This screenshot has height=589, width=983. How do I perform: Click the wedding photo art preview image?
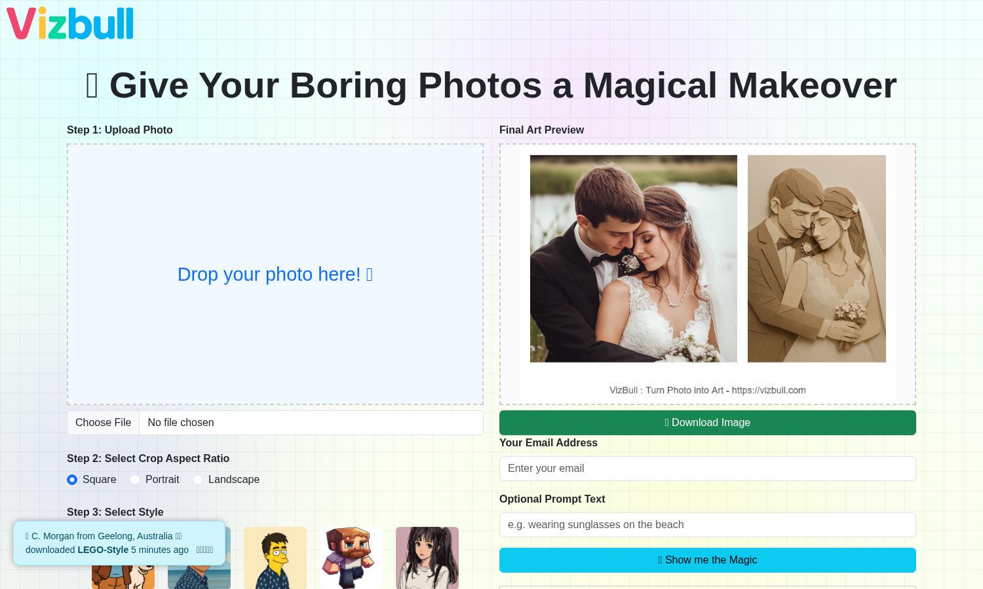(x=708, y=274)
